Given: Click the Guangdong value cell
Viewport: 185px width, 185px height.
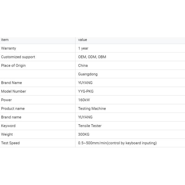Looking at the screenshot, I should point(88,74).
